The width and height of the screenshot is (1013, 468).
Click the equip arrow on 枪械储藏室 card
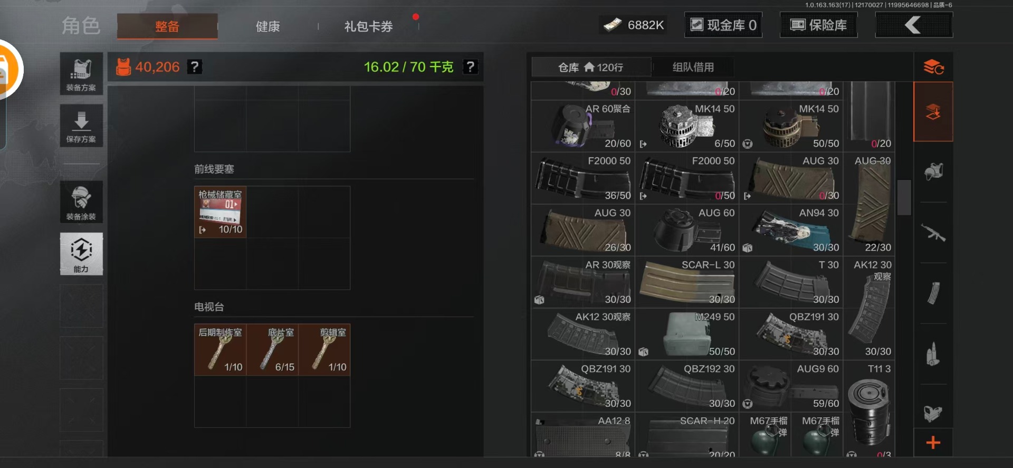tap(203, 230)
